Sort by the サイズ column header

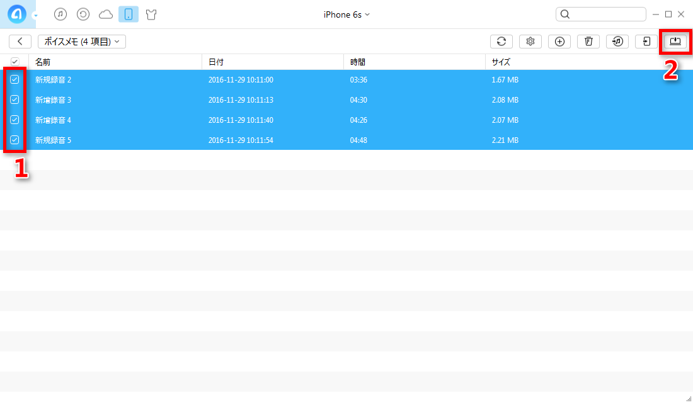[589, 62]
